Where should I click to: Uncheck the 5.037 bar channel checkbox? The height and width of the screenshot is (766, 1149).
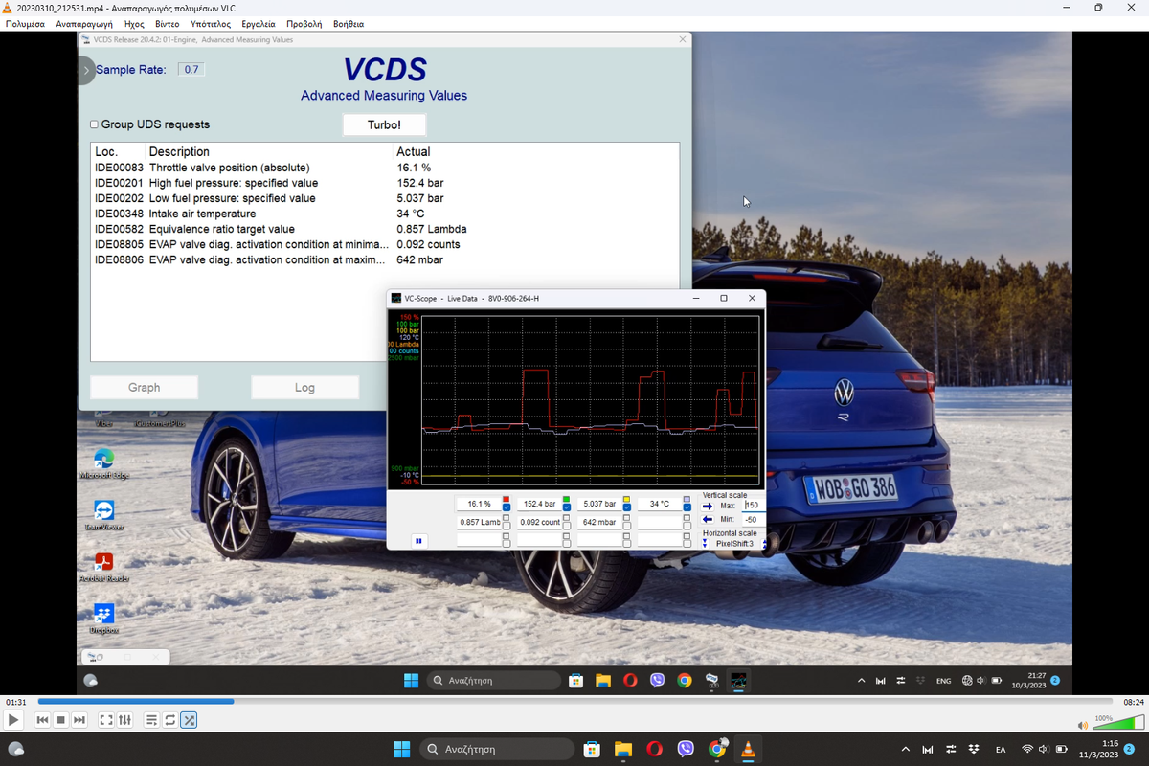coord(627,507)
